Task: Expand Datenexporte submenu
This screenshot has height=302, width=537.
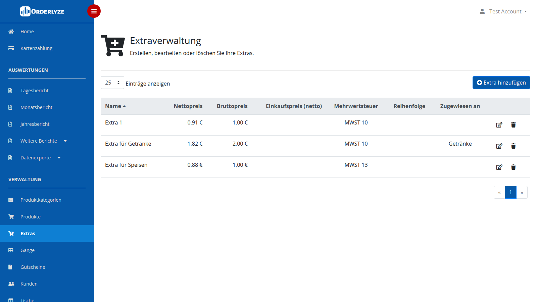Action: 47,158
